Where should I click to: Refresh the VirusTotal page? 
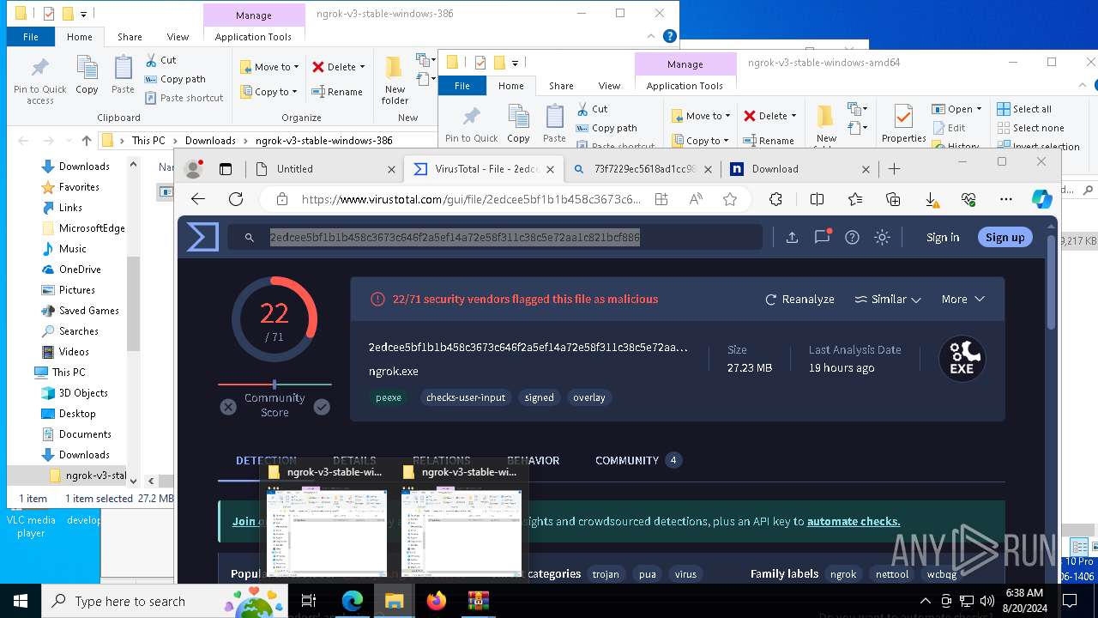(x=236, y=199)
